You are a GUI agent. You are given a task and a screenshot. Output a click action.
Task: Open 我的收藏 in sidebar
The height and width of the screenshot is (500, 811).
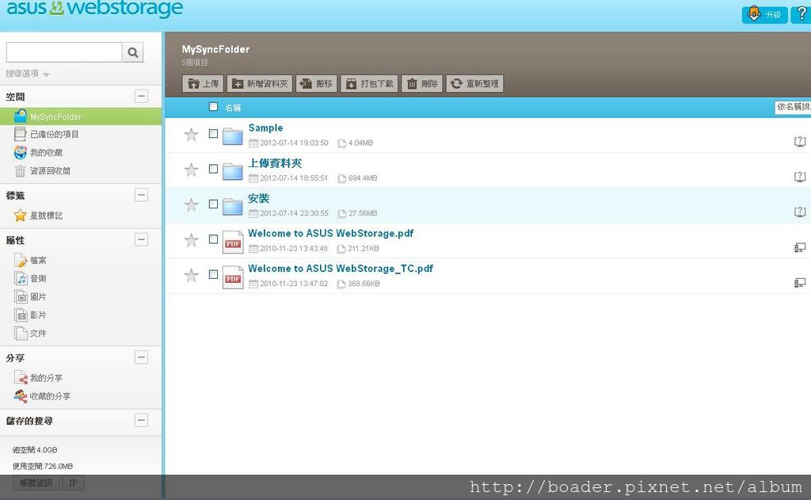38,152
